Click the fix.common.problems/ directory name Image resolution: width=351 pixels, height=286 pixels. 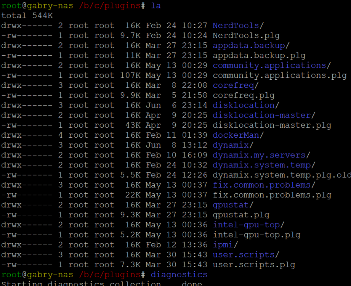264,185
